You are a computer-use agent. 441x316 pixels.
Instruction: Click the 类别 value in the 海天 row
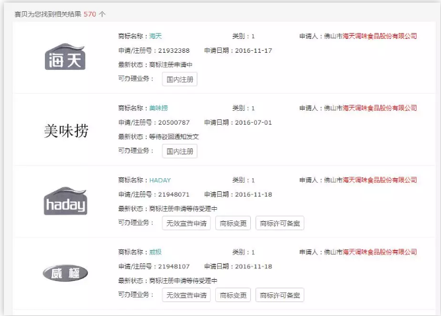coord(253,36)
